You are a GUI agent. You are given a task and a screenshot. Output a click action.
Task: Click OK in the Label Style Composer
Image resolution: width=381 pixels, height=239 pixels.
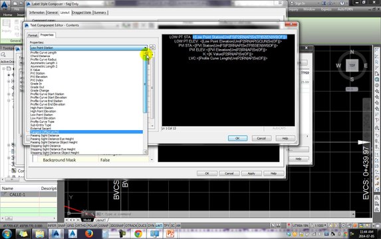point(207,173)
